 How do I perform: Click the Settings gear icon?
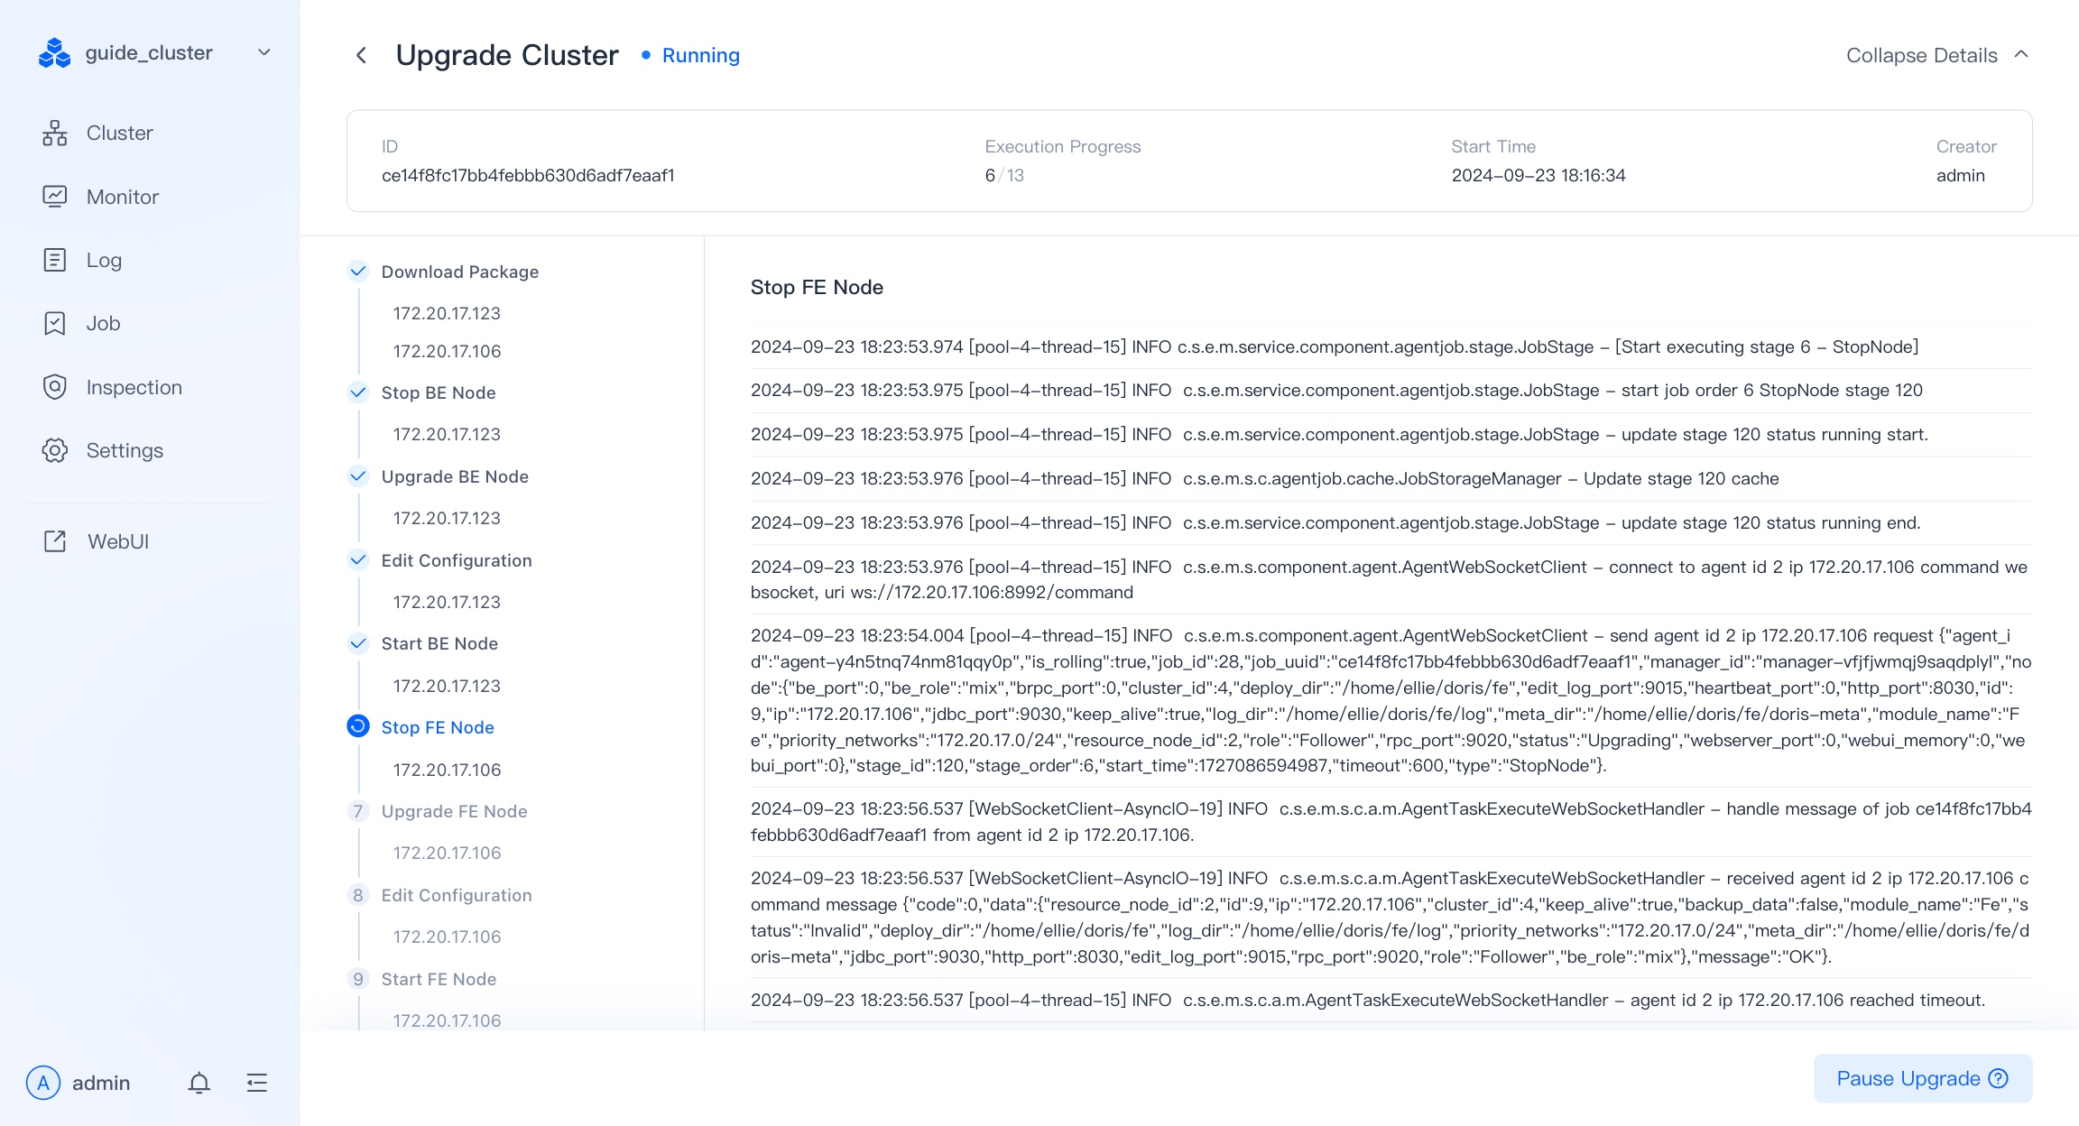click(x=55, y=450)
